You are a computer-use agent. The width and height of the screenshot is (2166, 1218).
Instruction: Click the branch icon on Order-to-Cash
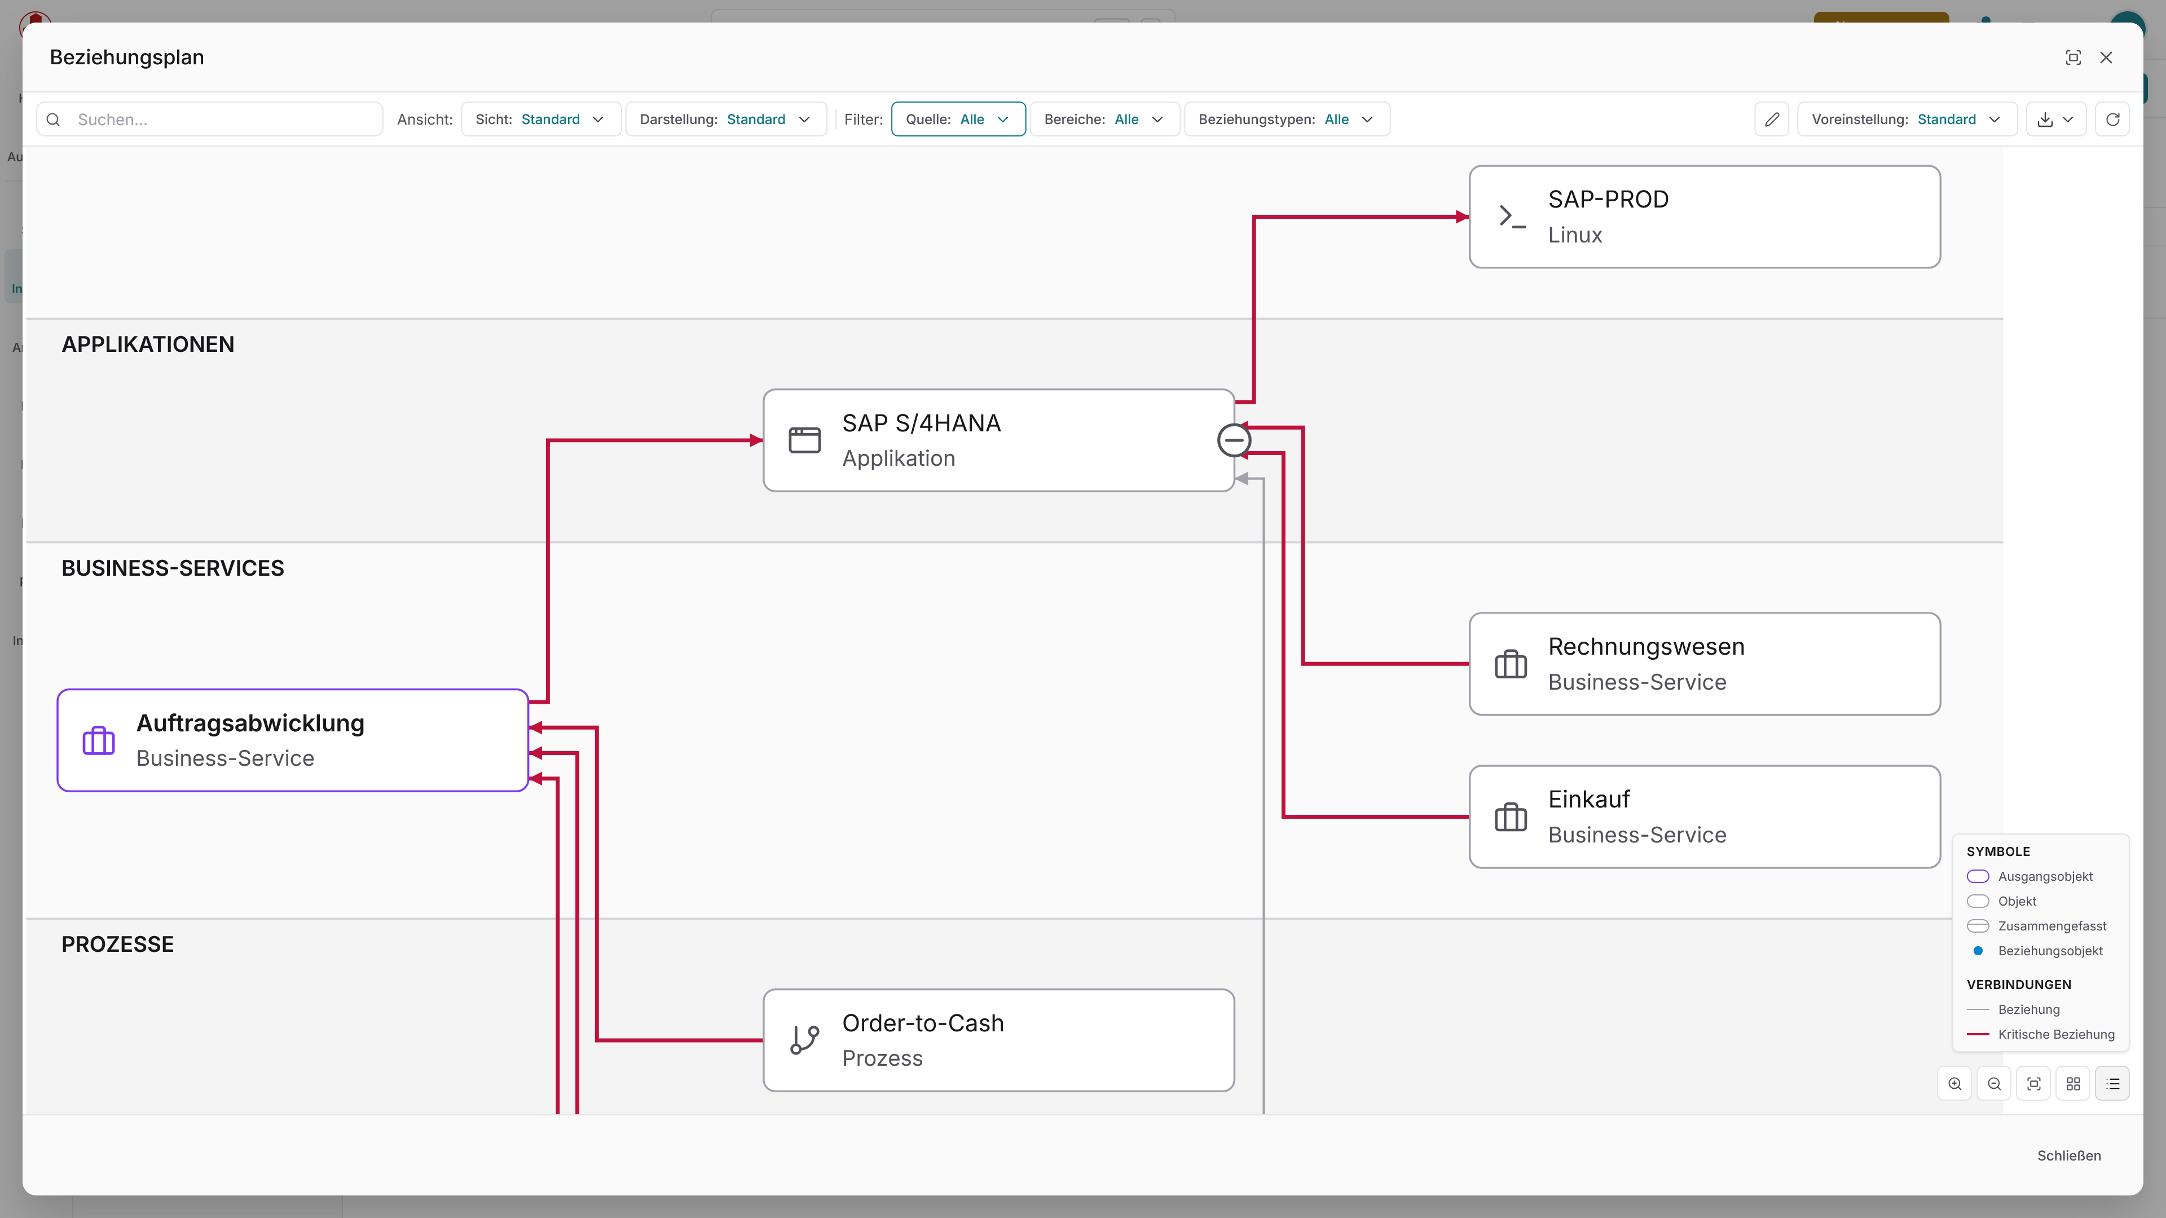(805, 1040)
